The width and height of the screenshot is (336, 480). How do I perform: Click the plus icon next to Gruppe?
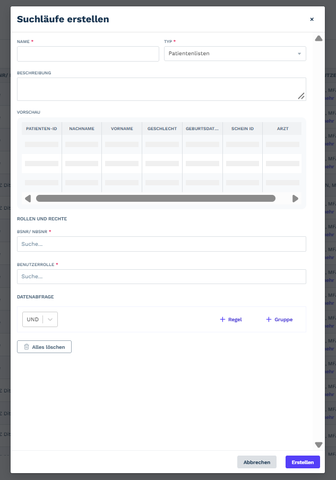click(269, 319)
